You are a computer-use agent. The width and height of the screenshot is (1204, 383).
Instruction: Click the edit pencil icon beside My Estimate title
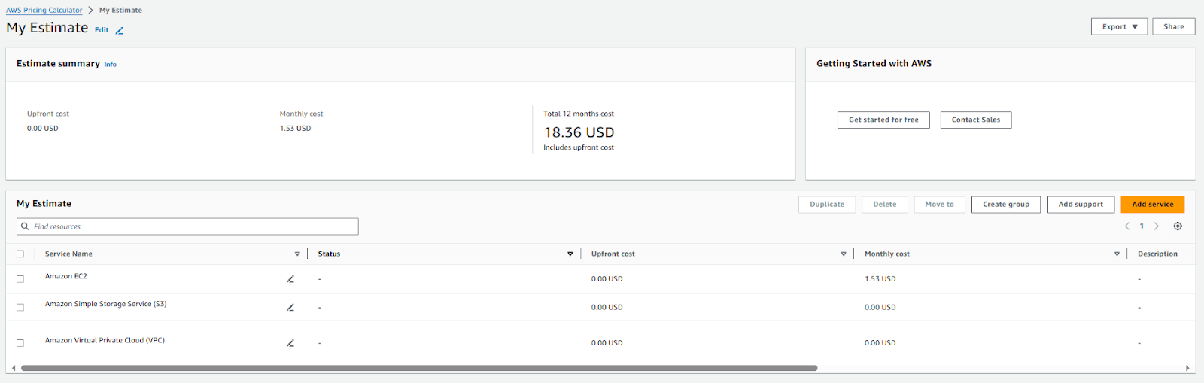point(119,30)
